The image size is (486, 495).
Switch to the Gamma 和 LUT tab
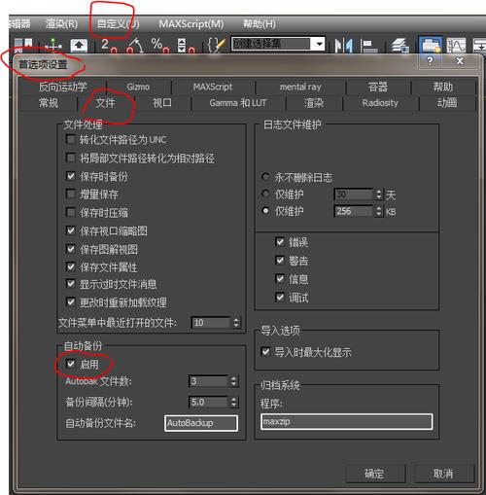[x=238, y=103]
